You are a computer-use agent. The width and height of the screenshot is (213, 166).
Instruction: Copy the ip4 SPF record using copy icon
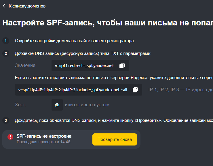tap(135, 90)
